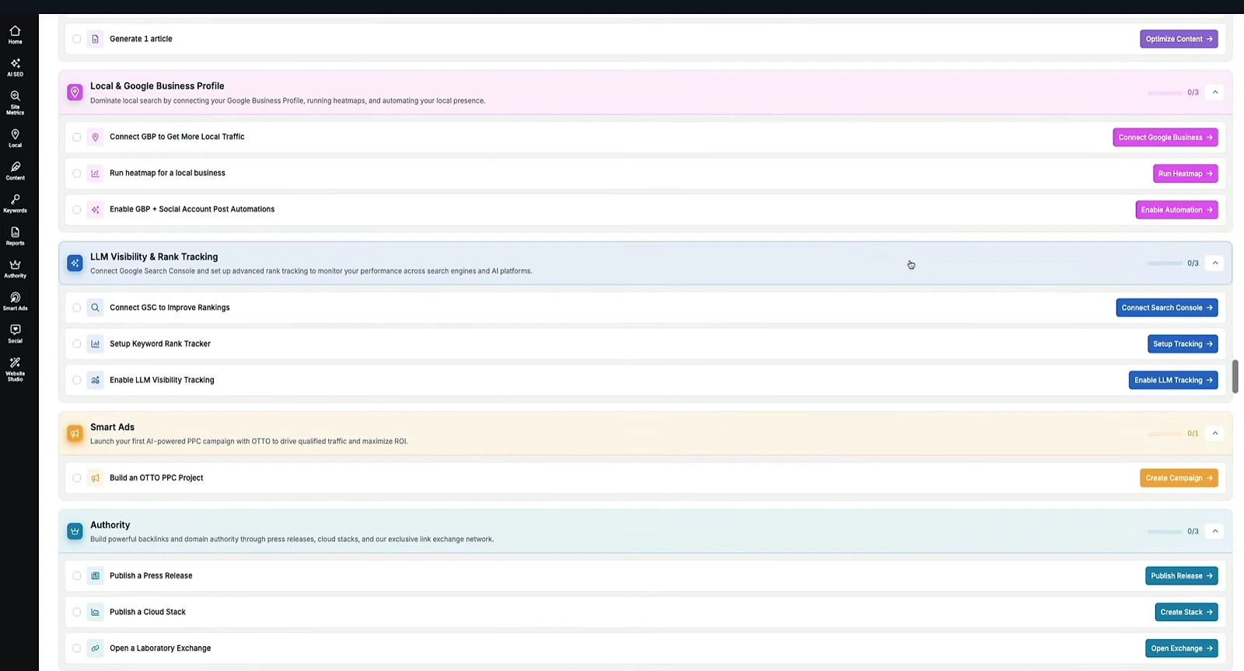
Task: Click the Smart Ads 0/1 progress bar
Action: pos(1165,434)
